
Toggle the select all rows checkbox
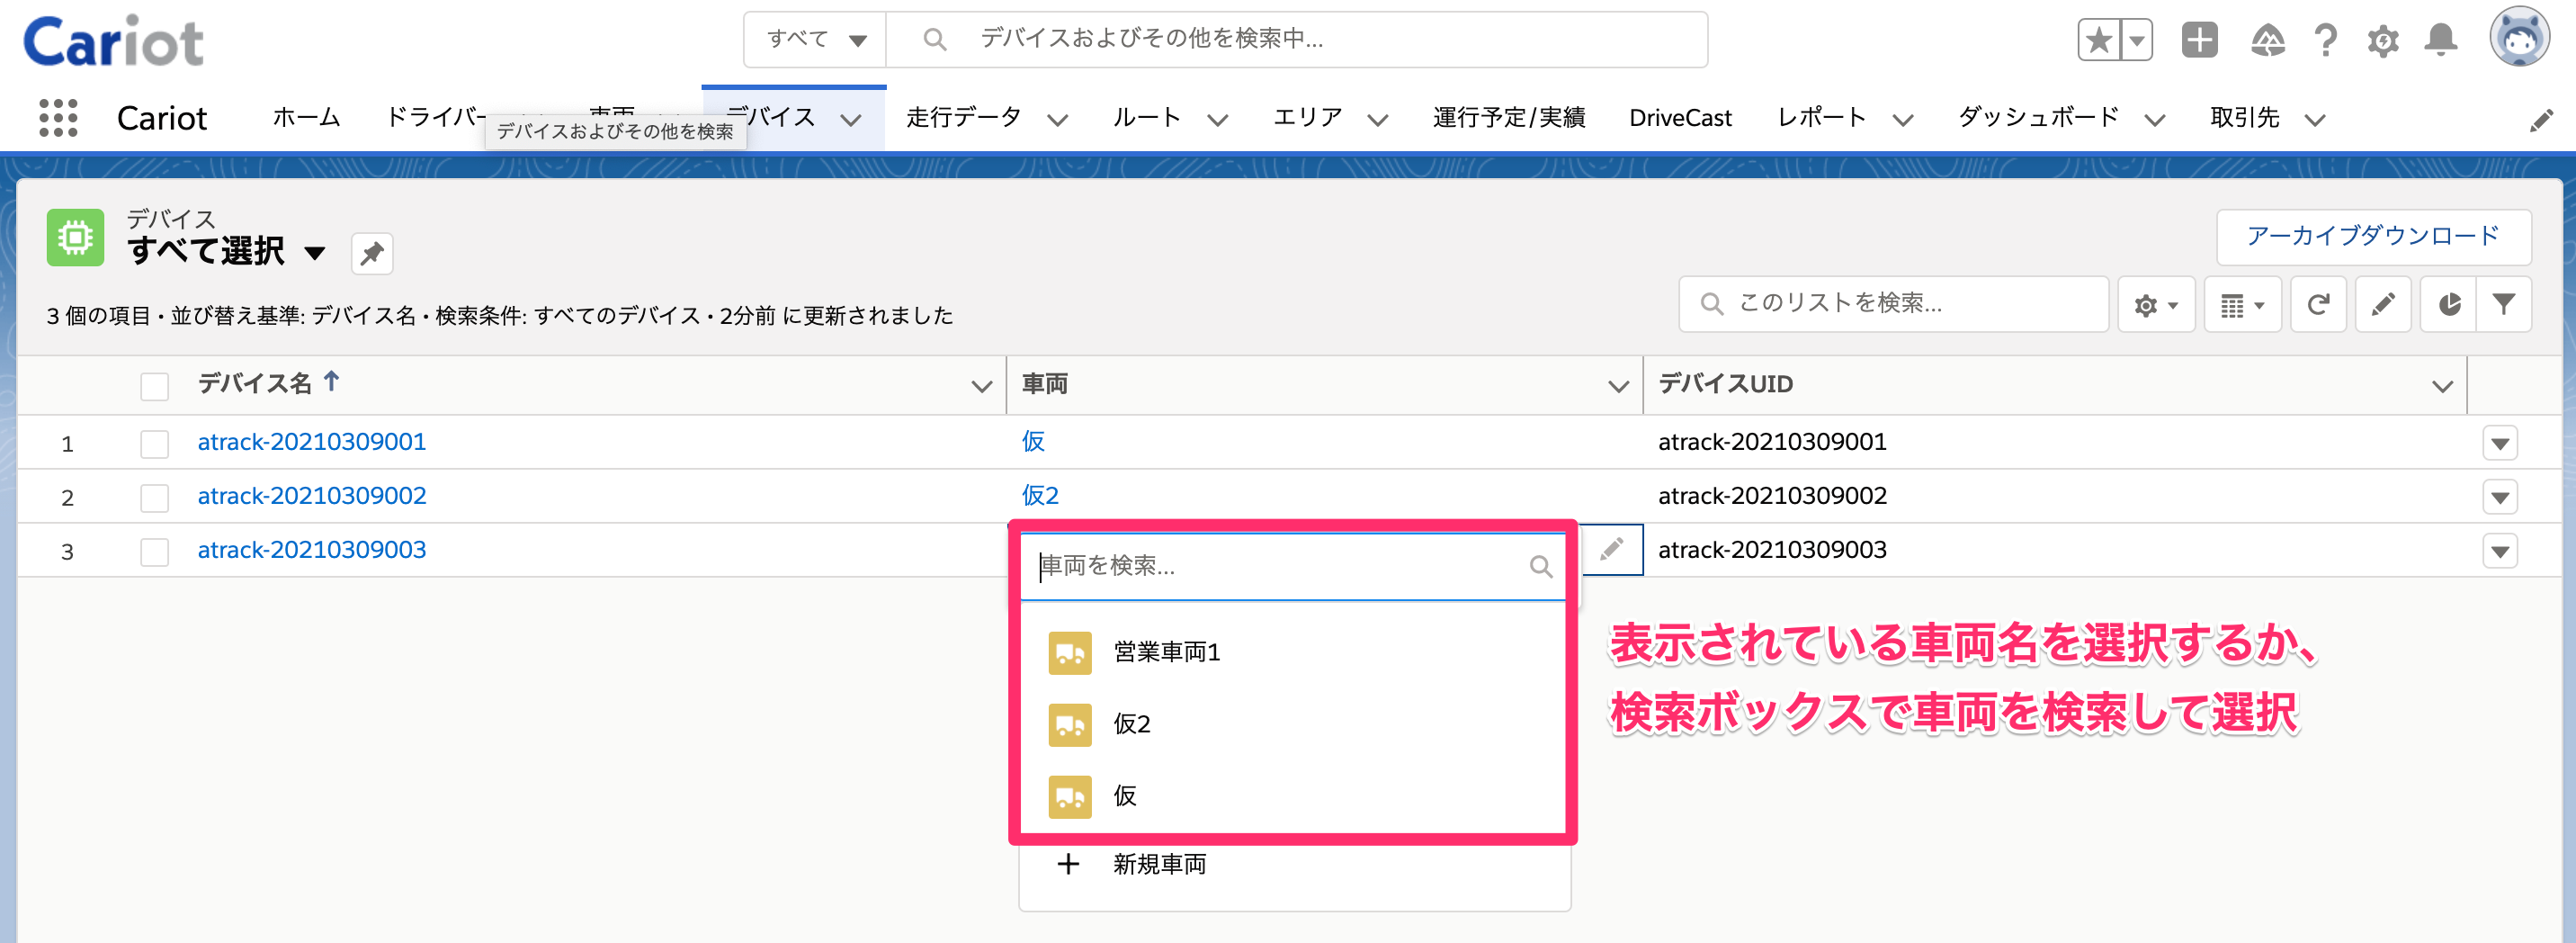click(x=154, y=386)
